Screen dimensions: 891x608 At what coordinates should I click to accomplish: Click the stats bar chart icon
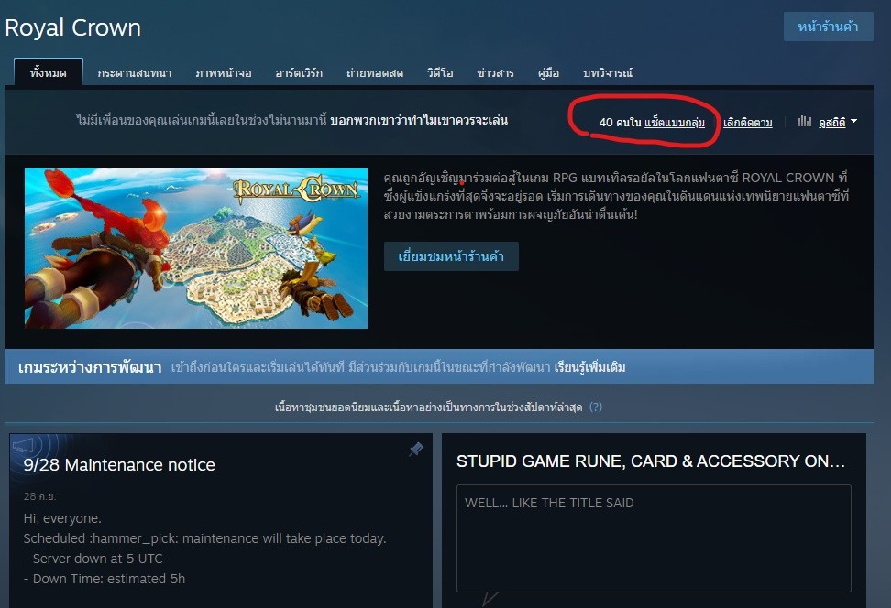[804, 122]
